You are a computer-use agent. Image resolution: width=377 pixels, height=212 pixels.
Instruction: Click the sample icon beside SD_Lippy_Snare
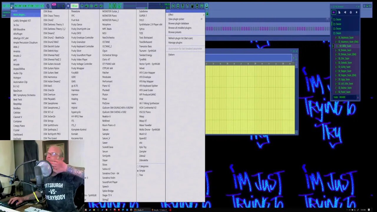coord(336,79)
